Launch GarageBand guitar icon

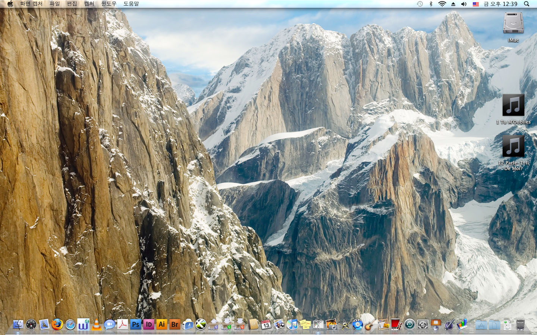click(x=370, y=325)
